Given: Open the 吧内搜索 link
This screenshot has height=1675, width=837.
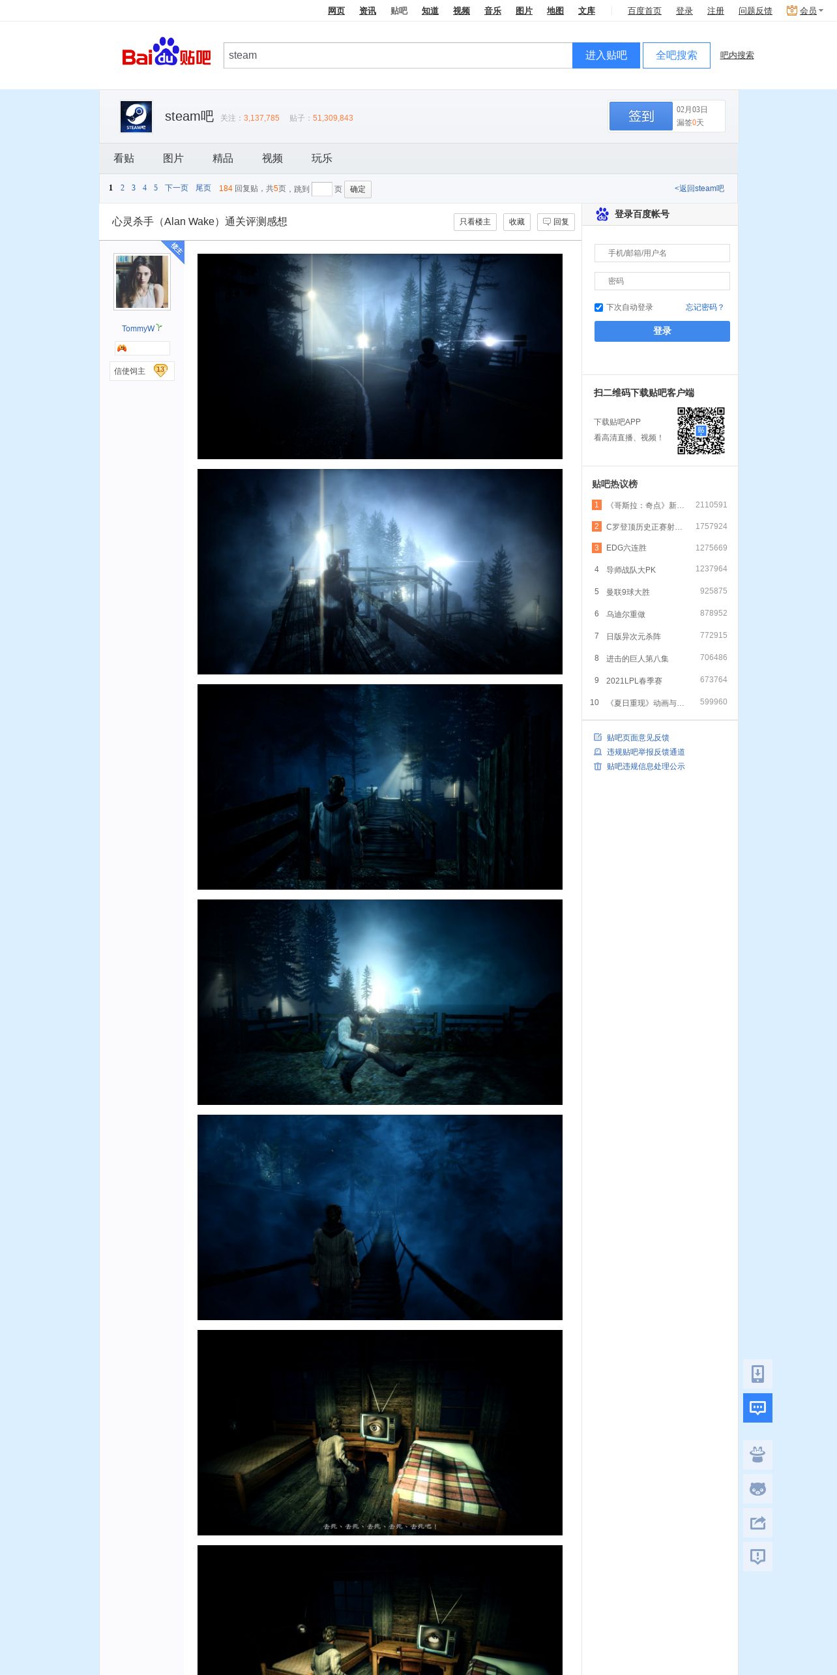Looking at the screenshot, I should pos(737,55).
